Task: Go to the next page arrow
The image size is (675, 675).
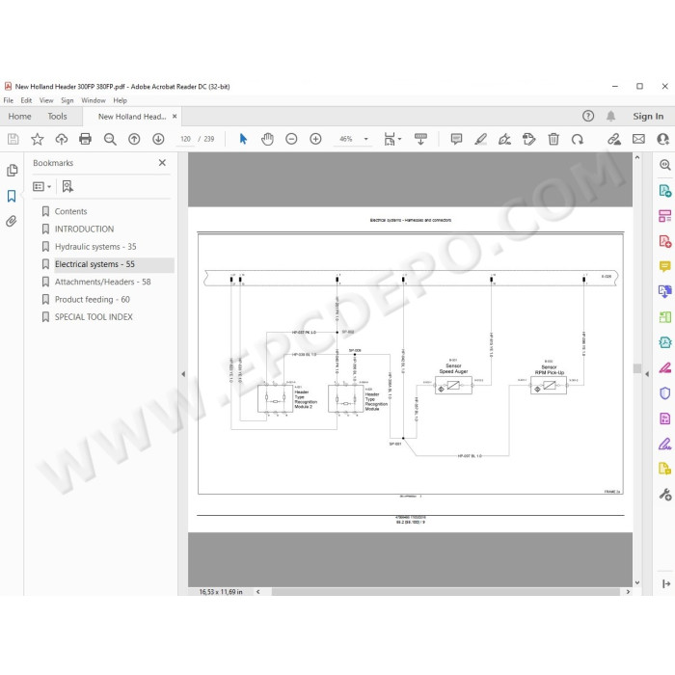Action: (158, 139)
